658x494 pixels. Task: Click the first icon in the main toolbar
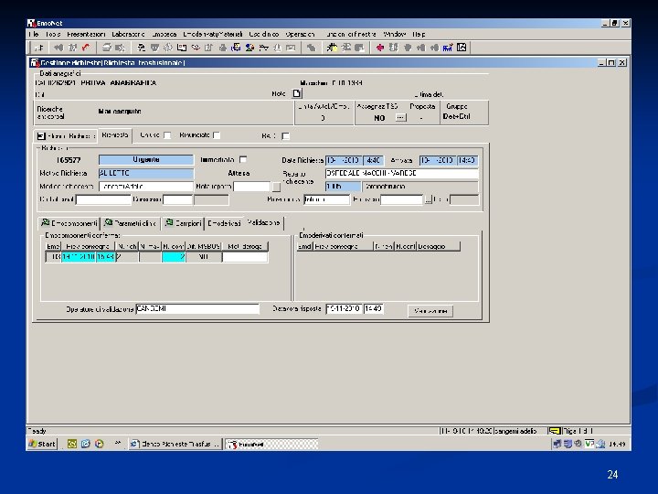click(x=39, y=46)
